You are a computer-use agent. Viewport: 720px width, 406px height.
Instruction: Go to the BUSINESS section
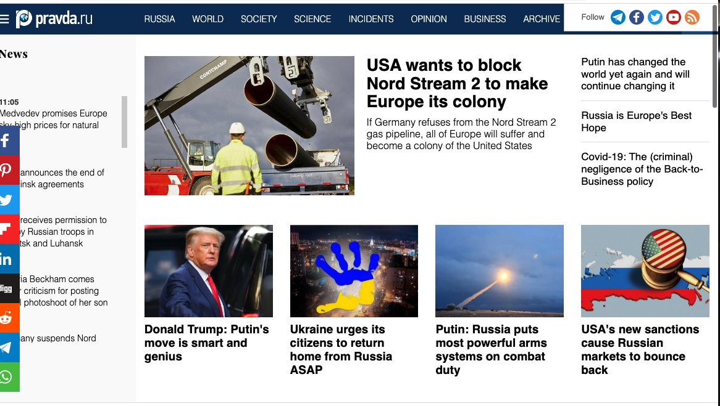point(485,18)
